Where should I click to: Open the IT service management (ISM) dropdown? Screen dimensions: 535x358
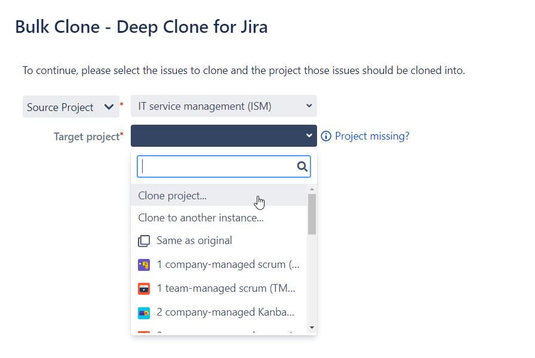[223, 106]
